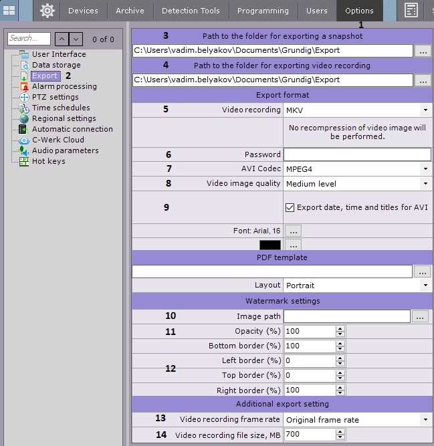The height and width of the screenshot is (446, 434).
Task: Click the settings gear icon in top bar
Action: (x=47, y=11)
